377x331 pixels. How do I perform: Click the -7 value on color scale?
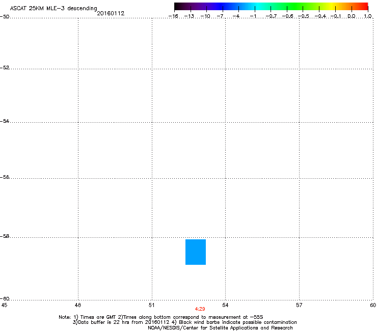[x=221, y=16]
